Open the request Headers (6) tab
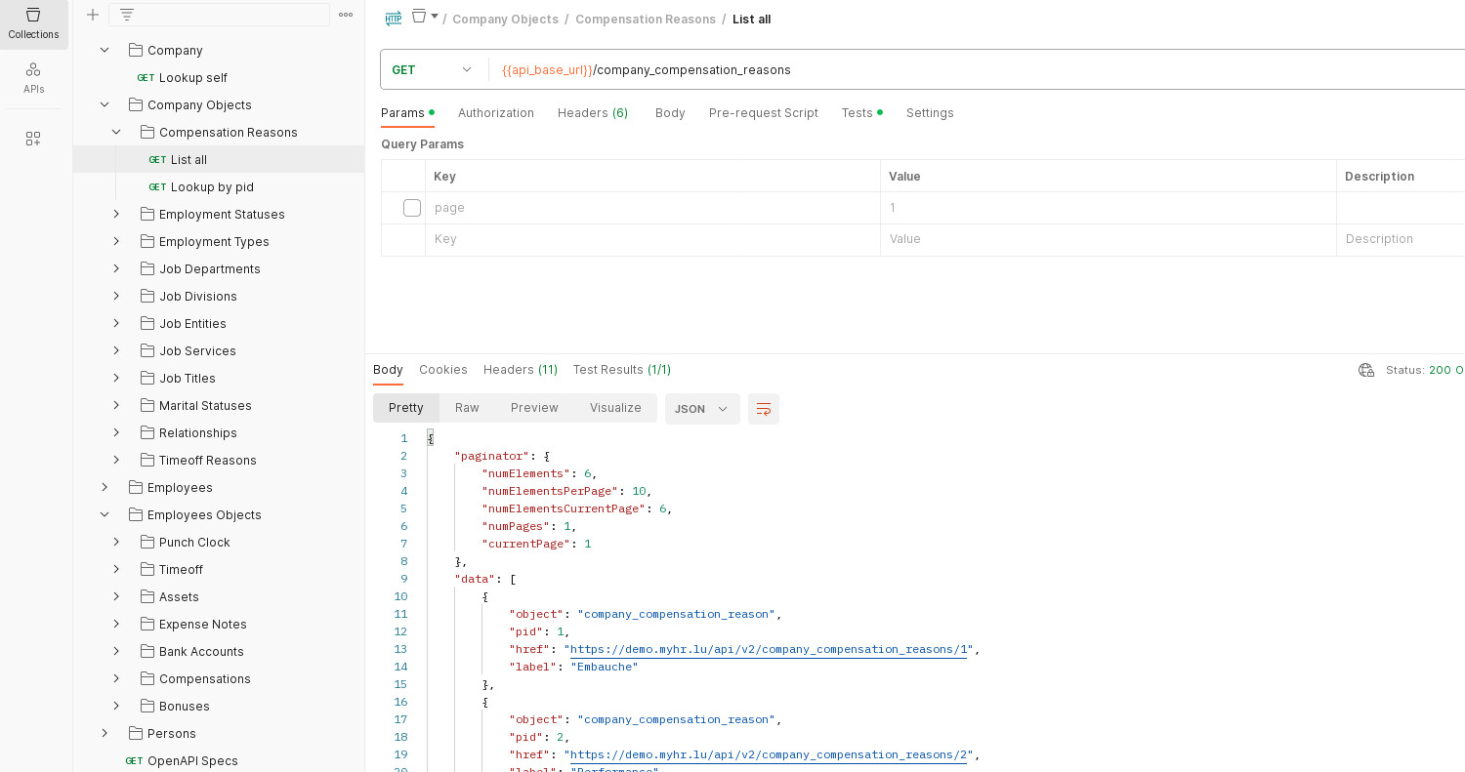The height and width of the screenshot is (772, 1465). coord(593,113)
